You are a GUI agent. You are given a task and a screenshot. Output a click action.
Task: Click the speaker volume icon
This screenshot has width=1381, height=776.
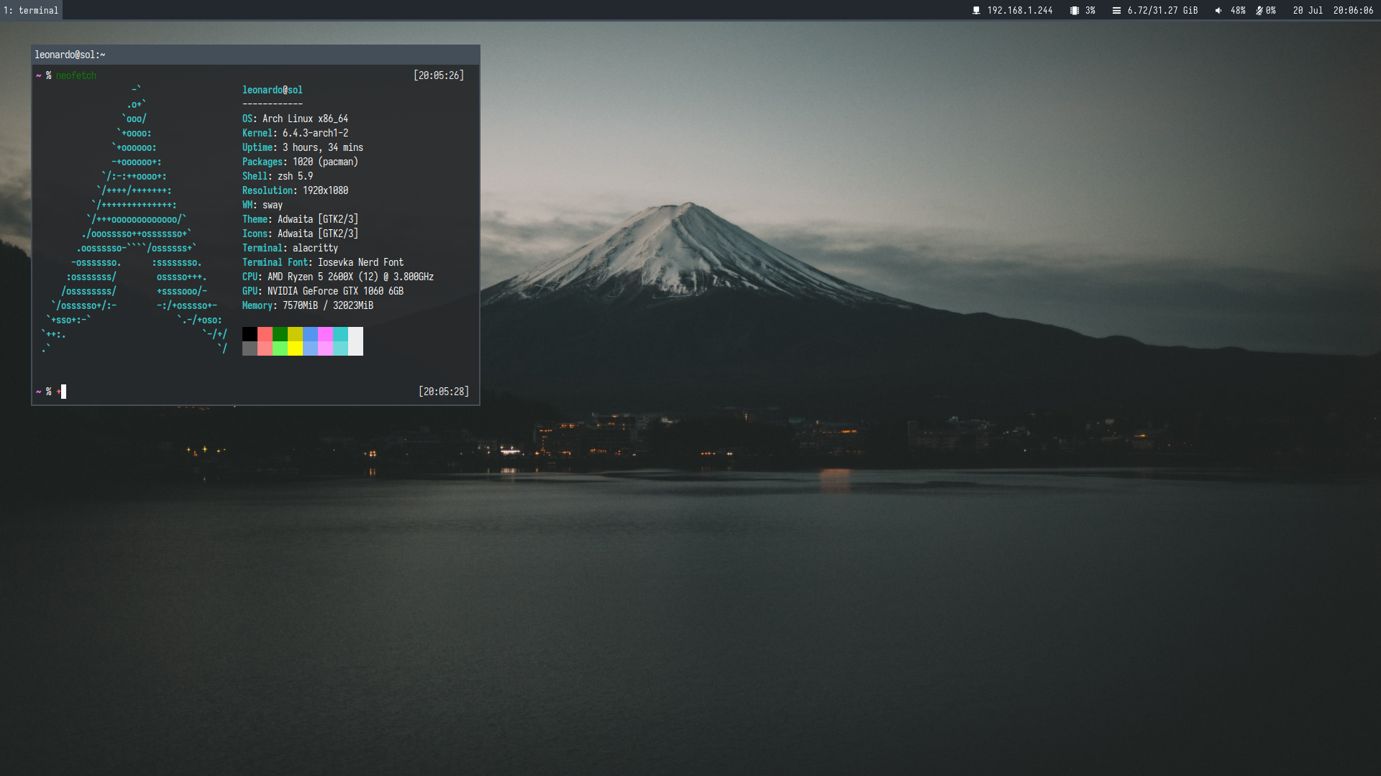coord(1218,11)
